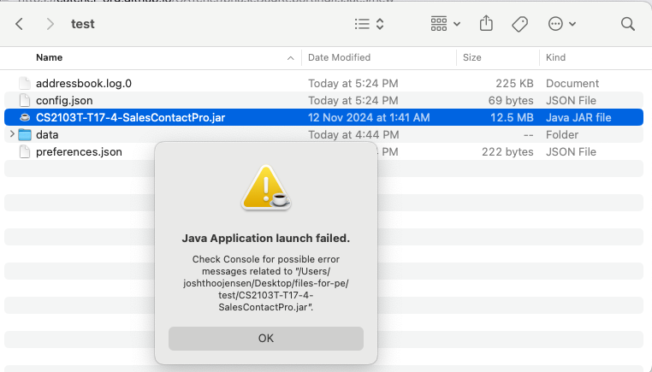Go forward with the right chevron
The height and width of the screenshot is (372, 652).
[x=50, y=24]
